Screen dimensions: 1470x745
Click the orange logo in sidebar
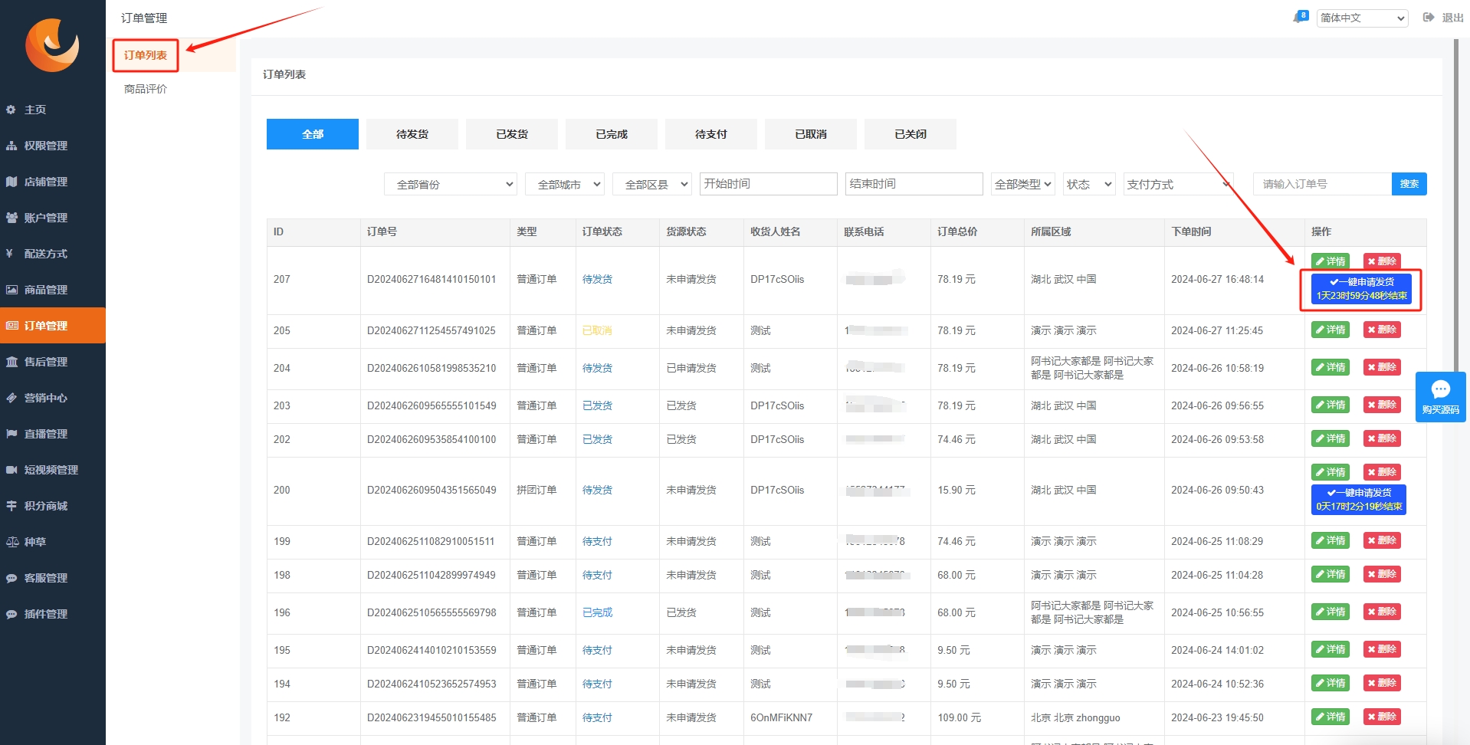point(52,45)
